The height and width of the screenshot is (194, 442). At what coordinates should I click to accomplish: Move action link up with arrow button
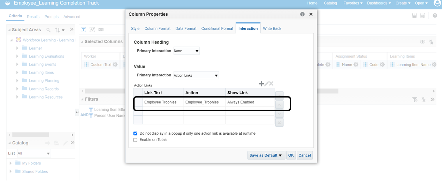pyautogui.click(x=279, y=104)
